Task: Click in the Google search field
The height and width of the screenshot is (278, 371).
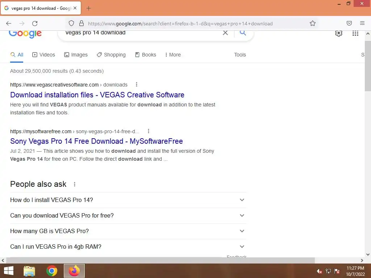Action: (x=142, y=33)
